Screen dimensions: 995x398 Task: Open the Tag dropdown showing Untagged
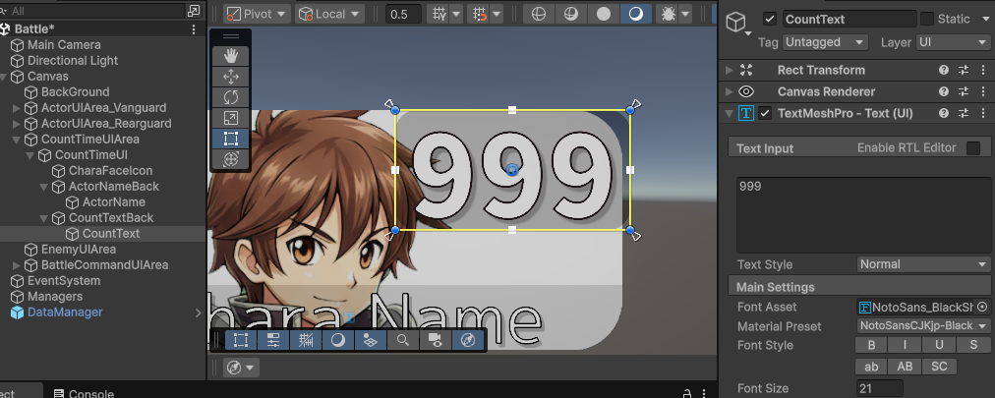(x=826, y=42)
